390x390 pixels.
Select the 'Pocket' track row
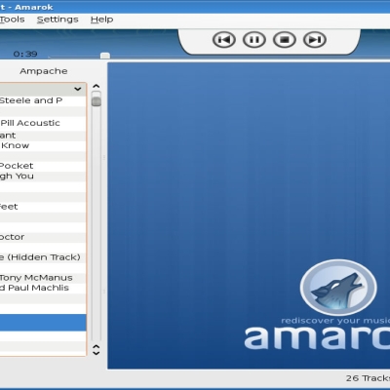(43, 166)
